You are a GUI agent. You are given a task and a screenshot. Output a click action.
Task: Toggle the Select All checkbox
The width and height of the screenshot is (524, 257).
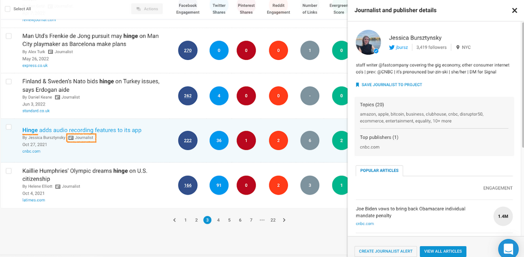8,9
